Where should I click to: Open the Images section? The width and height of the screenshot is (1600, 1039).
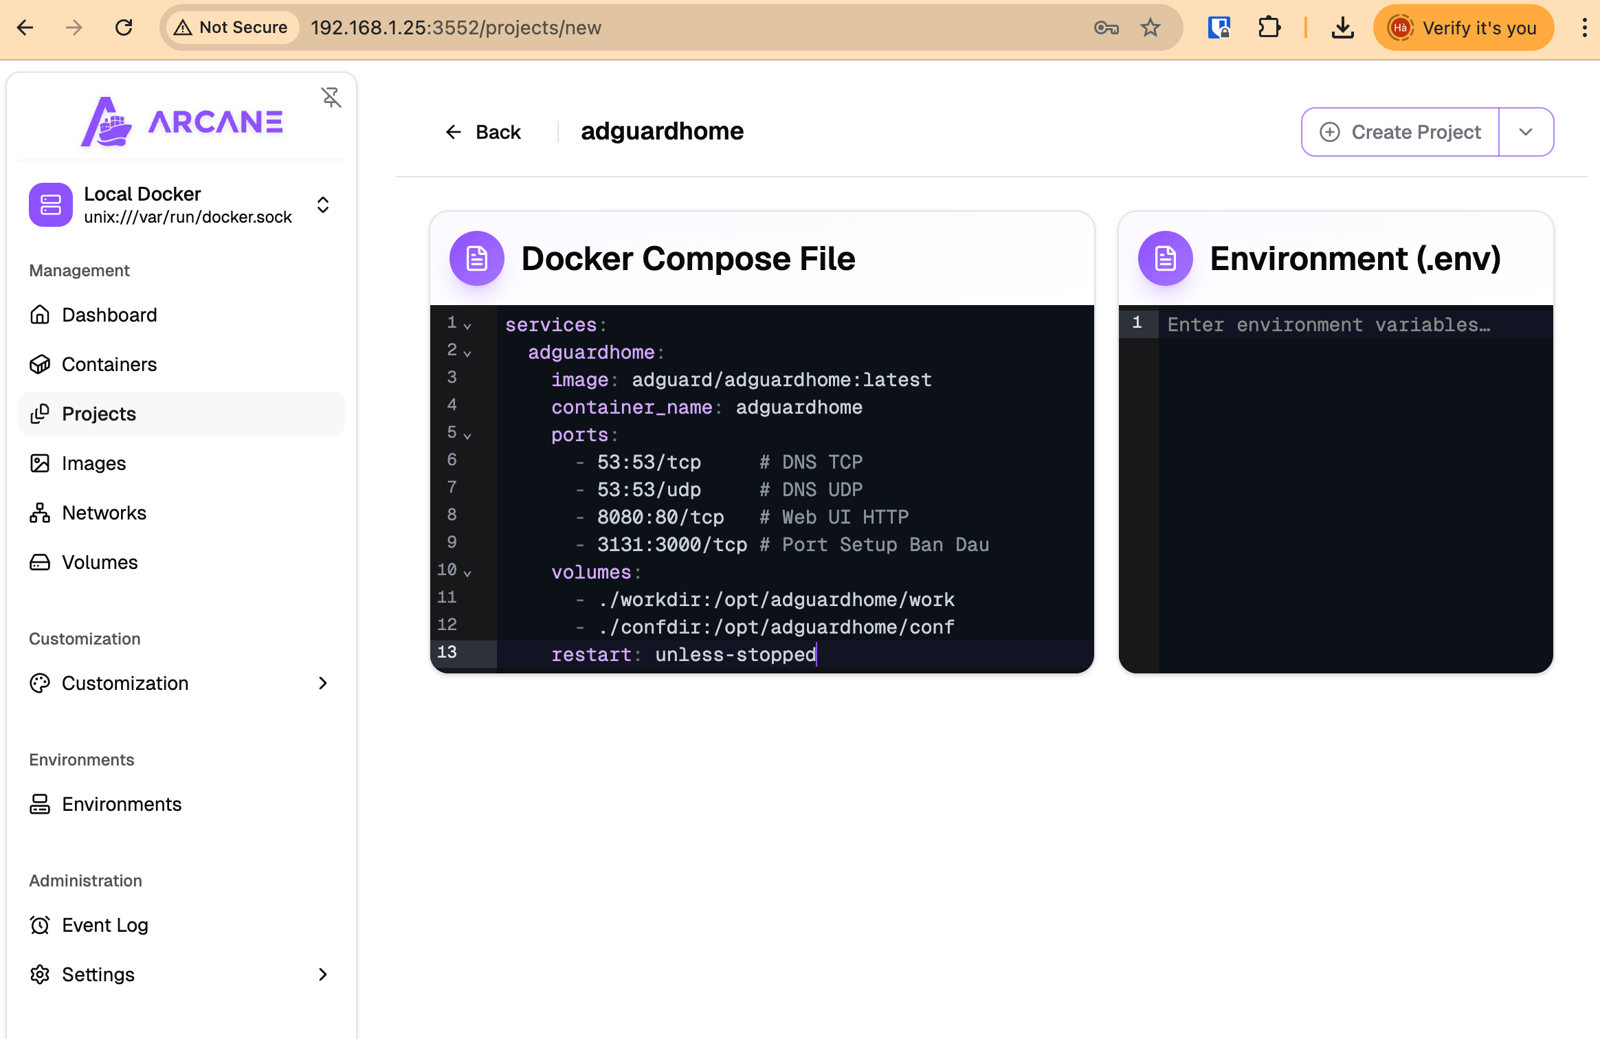point(93,463)
